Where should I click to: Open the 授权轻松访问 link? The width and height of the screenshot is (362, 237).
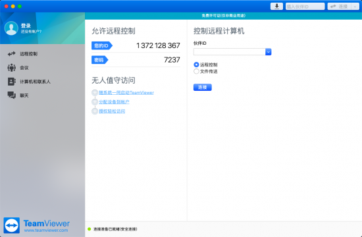(x=112, y=111)
